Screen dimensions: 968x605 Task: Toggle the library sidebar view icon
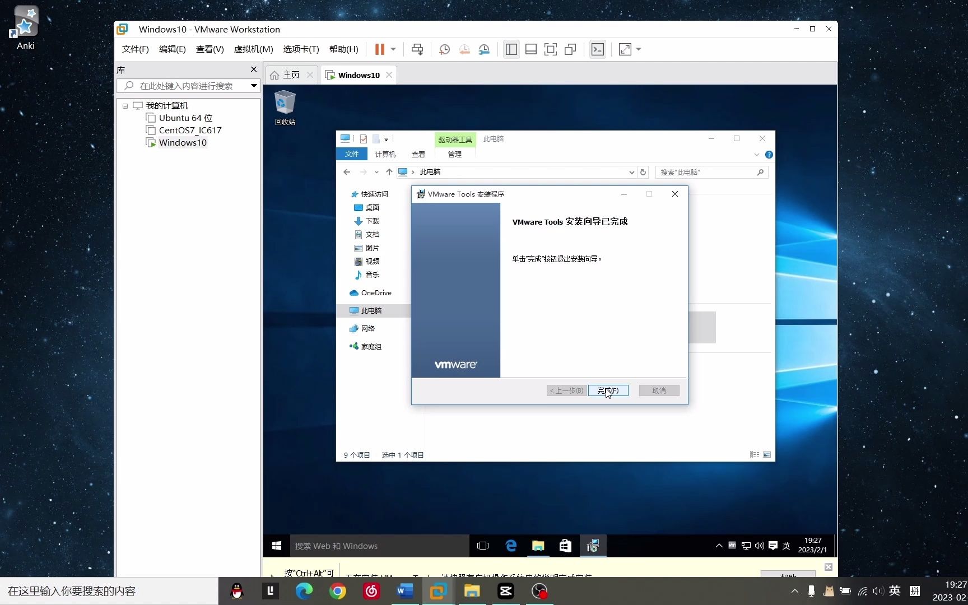click(511, 49)
